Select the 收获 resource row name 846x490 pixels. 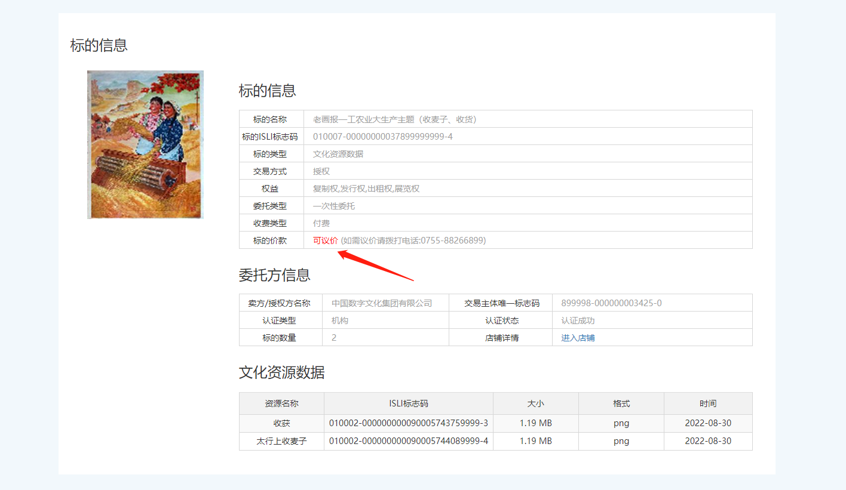pyautogui.click(x=281, y=423)
